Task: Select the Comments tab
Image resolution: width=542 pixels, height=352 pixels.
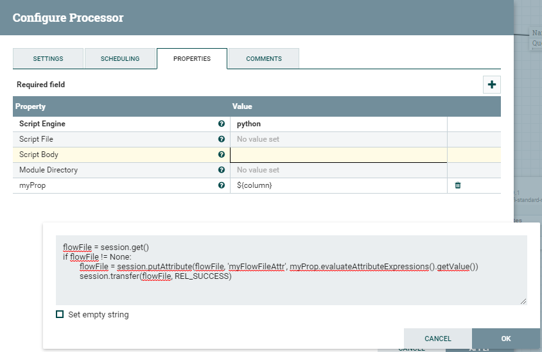Action: pos(264,58)
